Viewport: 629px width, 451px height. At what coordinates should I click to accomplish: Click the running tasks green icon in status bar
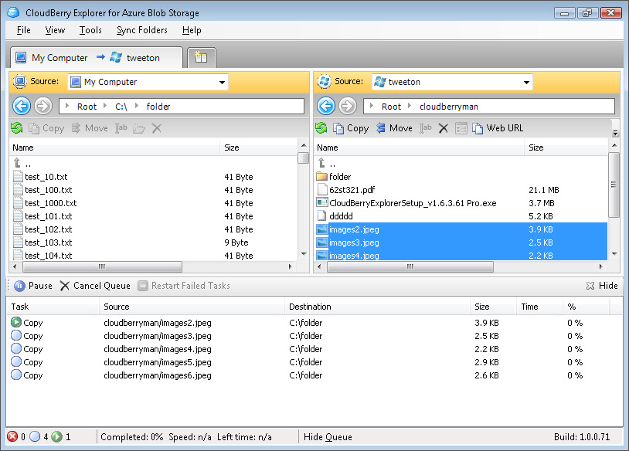coord(57,436)
